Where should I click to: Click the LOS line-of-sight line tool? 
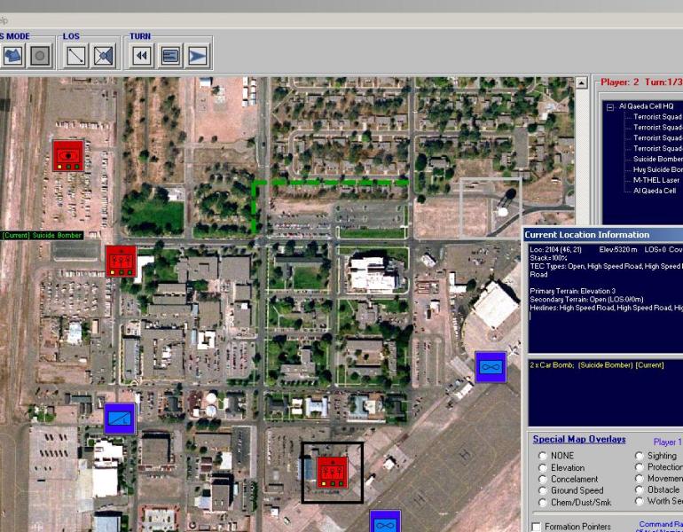pos(76,56)
